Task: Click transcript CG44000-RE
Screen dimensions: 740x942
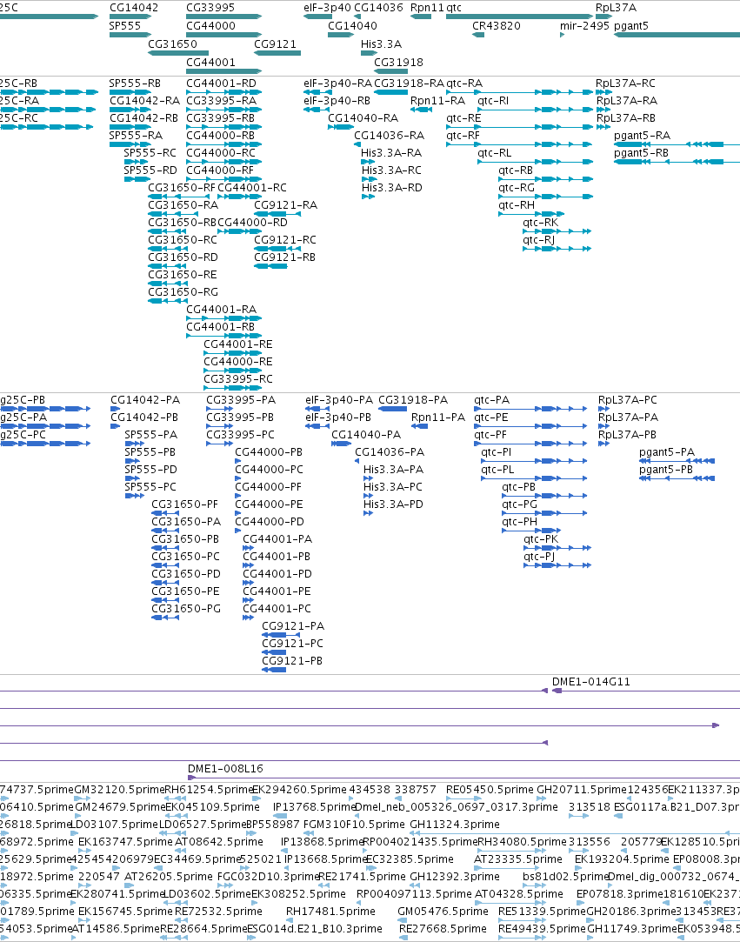Action: point(238,362)
